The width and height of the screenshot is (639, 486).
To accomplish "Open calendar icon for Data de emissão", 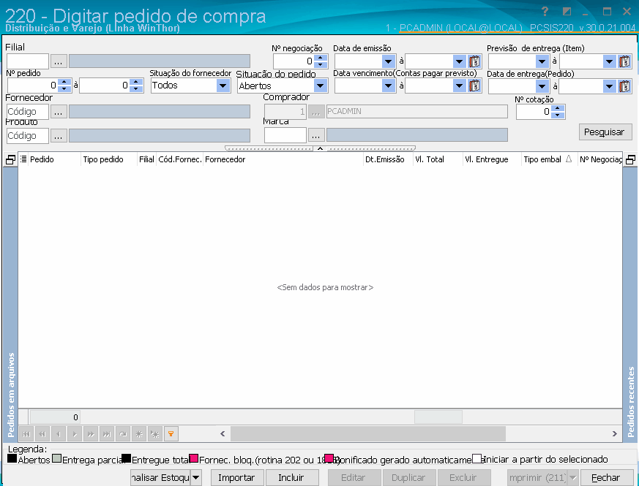I will (474, 61).
